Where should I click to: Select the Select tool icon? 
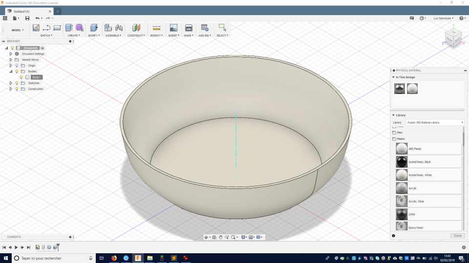click(x=222, y=28)
